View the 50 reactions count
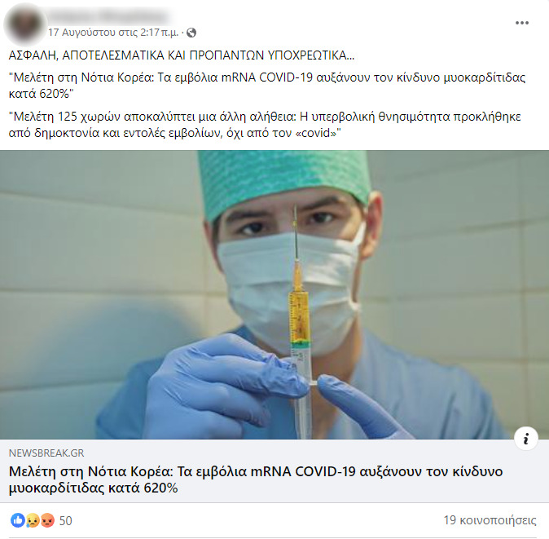Screen dimensions: 549x539 coord(65,521)
